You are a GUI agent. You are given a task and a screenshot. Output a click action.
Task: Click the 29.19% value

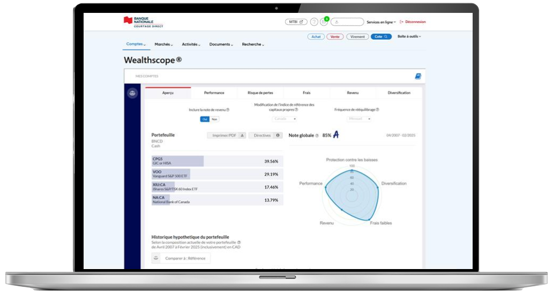click(271, 174)
